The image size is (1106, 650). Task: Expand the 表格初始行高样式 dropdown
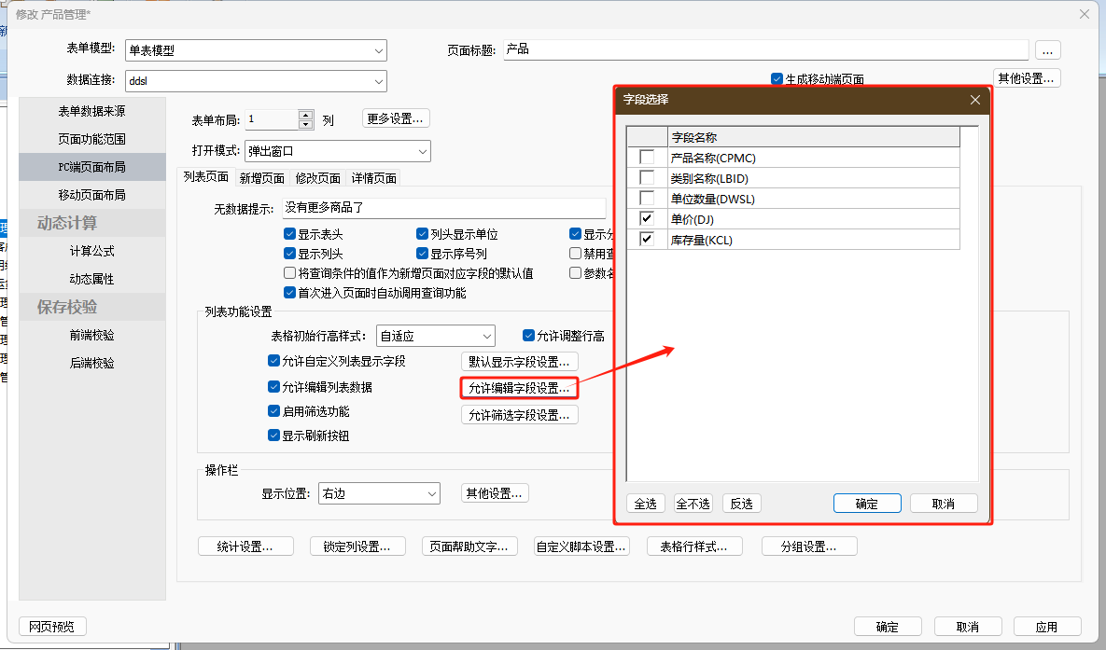coord(486,336)
